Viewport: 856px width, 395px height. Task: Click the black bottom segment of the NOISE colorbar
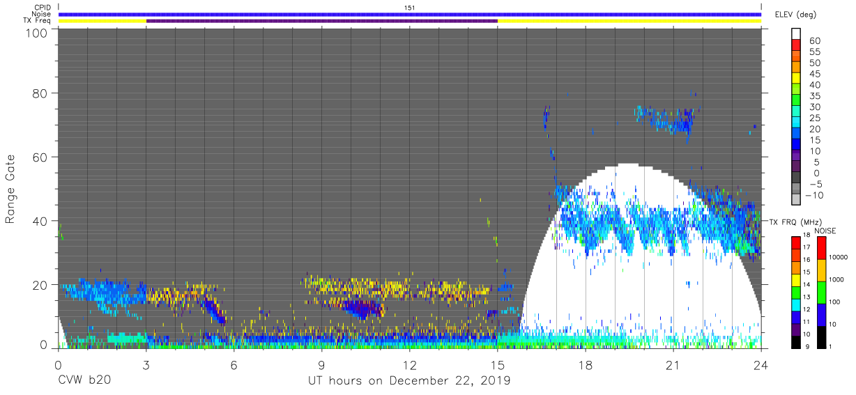821,336
